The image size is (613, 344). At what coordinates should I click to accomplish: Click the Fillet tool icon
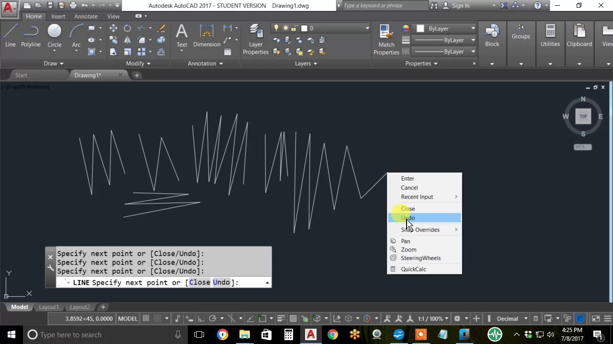(x=141, y=40)
